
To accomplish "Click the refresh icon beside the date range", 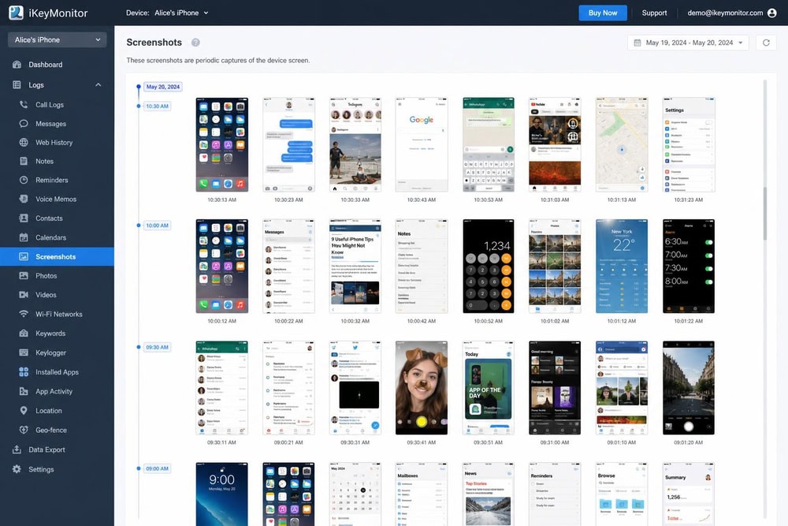I will [x=766, y=43].
